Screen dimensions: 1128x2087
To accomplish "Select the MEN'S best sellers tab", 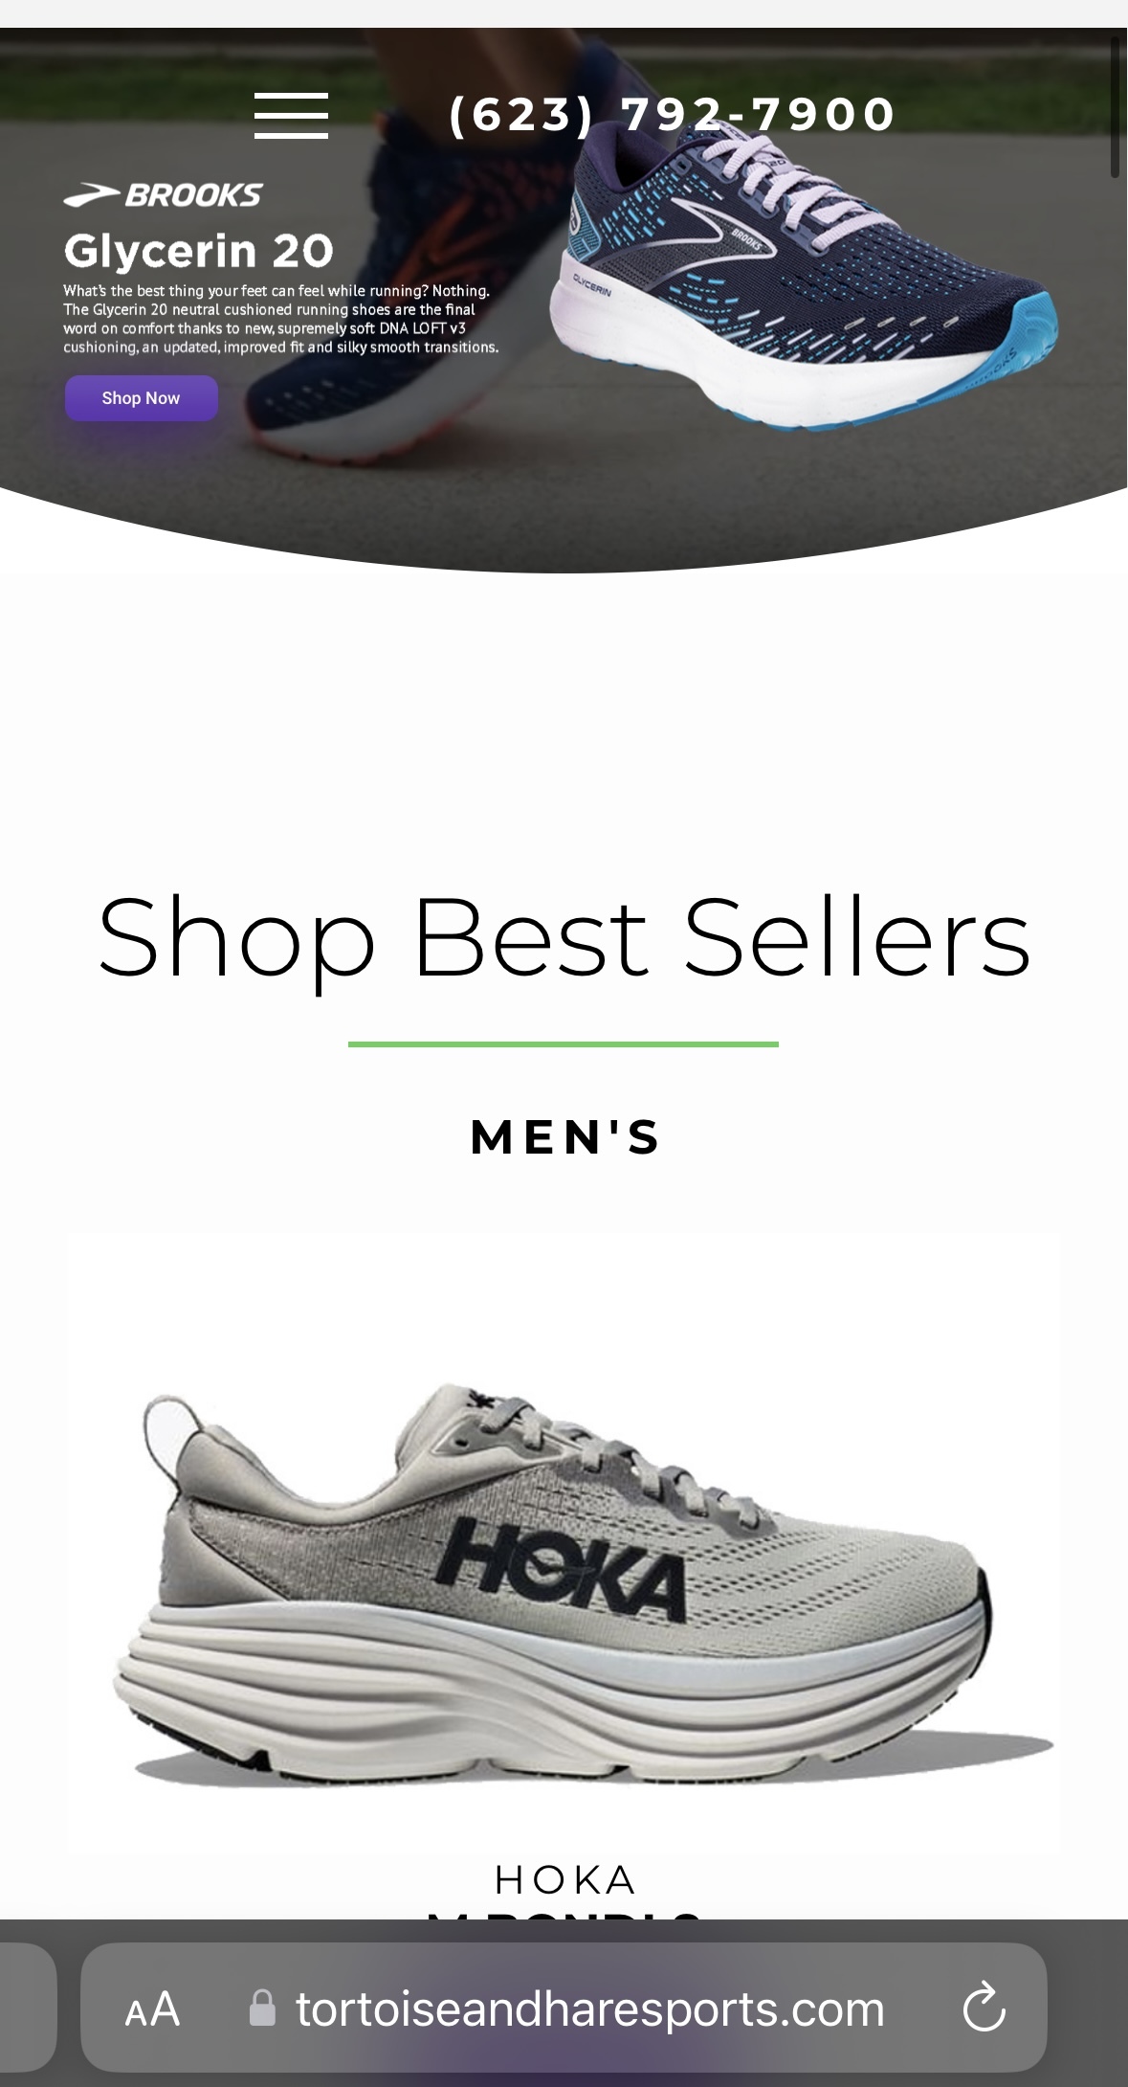I will pyautogui.click(x=564, y=1137).
